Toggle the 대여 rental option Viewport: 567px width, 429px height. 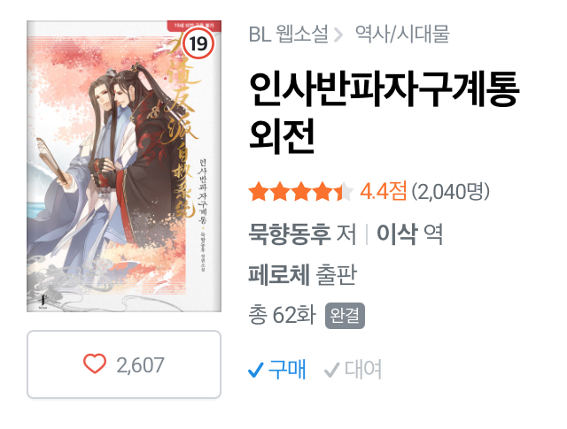(353, 370)
